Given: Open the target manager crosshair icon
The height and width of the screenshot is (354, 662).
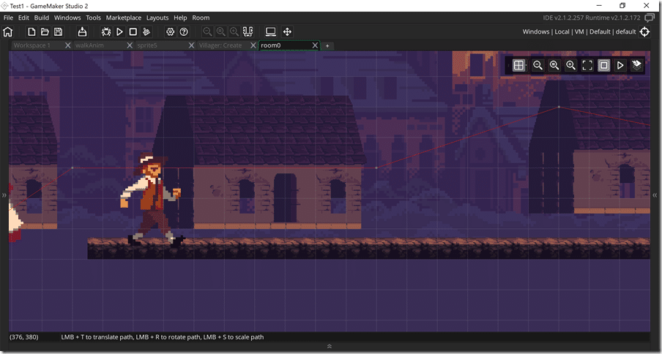Looking at the screenshot, I should (x=644, y=31).
